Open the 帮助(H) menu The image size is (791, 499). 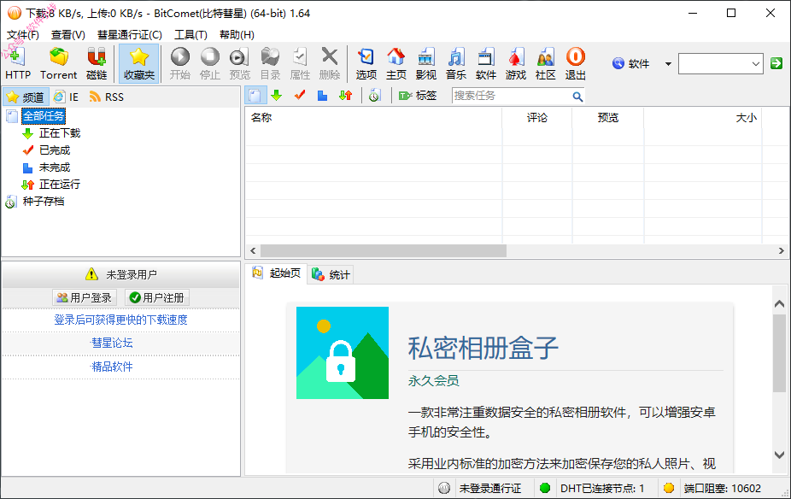pyautogui.click(x=237, y=34)
